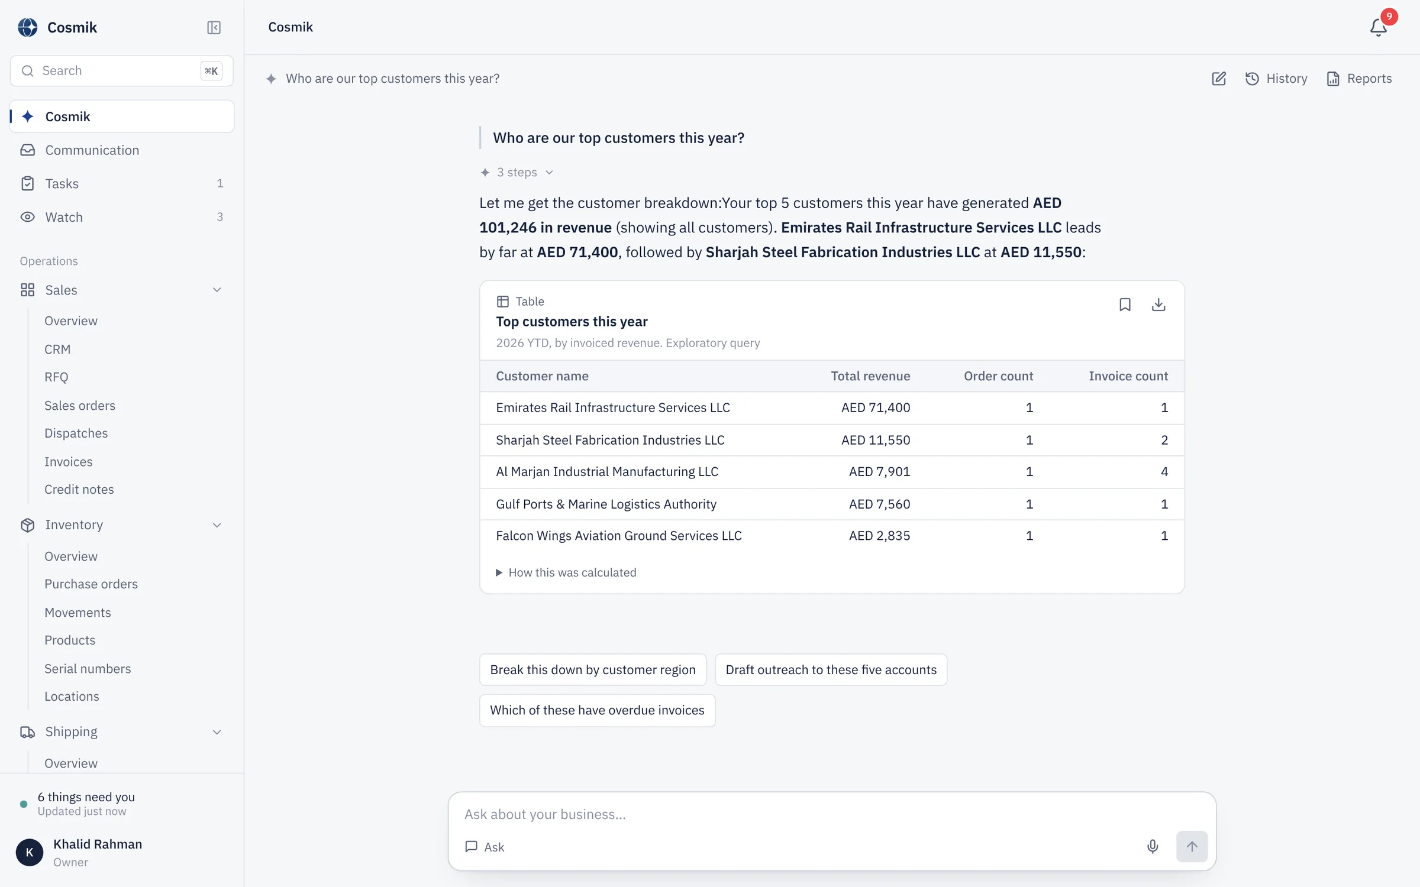Focus the sidebar Search field
The height and width of the screenshot is (887, 1420).
(x=121, y=71)
